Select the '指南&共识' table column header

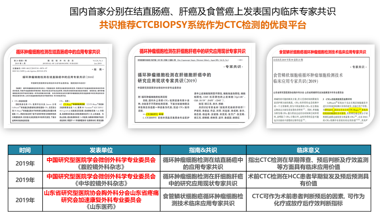(203, 150)
